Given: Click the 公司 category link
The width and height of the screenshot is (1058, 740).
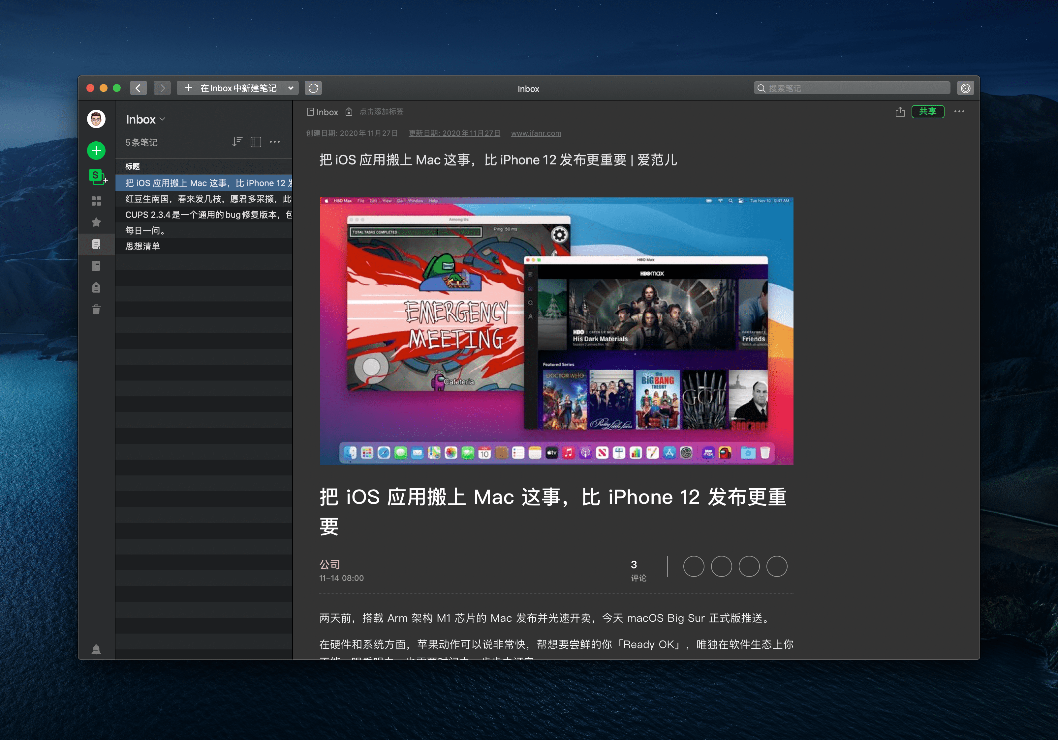Looking at the screenshot, I should [329, 565].
